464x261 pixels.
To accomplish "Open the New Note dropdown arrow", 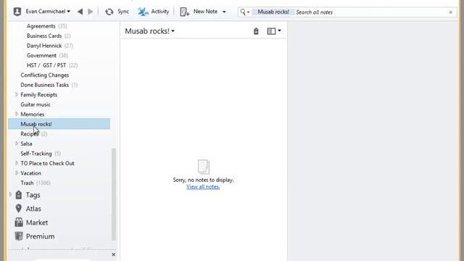I will [x=224, y=12].
